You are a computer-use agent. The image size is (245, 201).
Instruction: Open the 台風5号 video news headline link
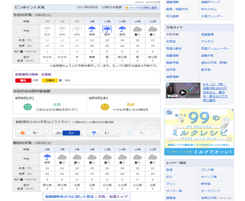215,93
